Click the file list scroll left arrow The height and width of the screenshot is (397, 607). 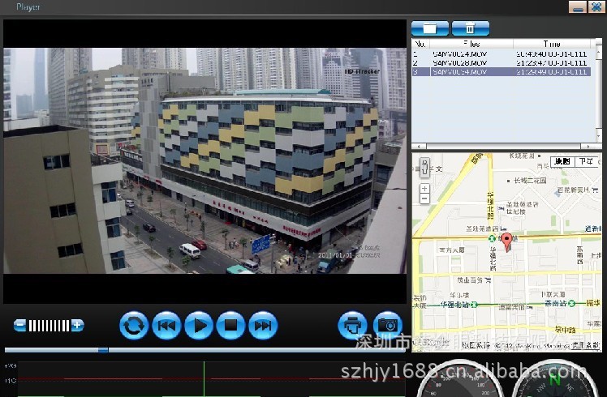coord(420,146)
